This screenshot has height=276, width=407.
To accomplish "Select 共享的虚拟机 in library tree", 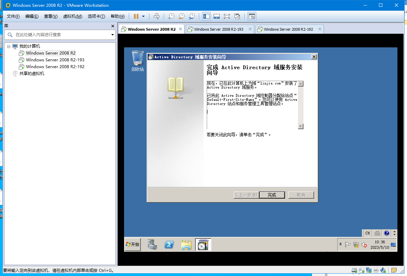I will (x=32, y=74).
